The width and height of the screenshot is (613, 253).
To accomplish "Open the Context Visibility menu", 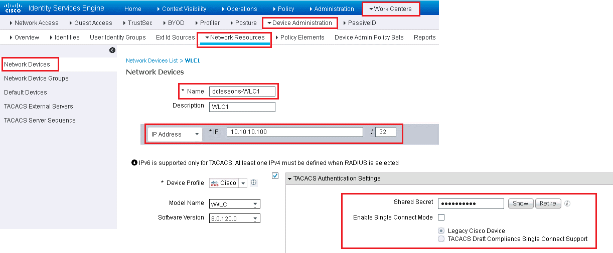I will [x=181, y=9].
